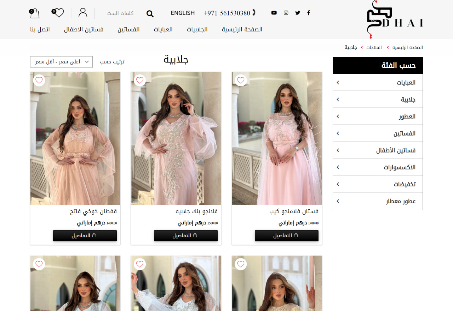The height and width of the screenshot is (311, 453).
Task: Click التفاصيل button for فلانجو بنك جلابيه
Action: tap(186, 235)
